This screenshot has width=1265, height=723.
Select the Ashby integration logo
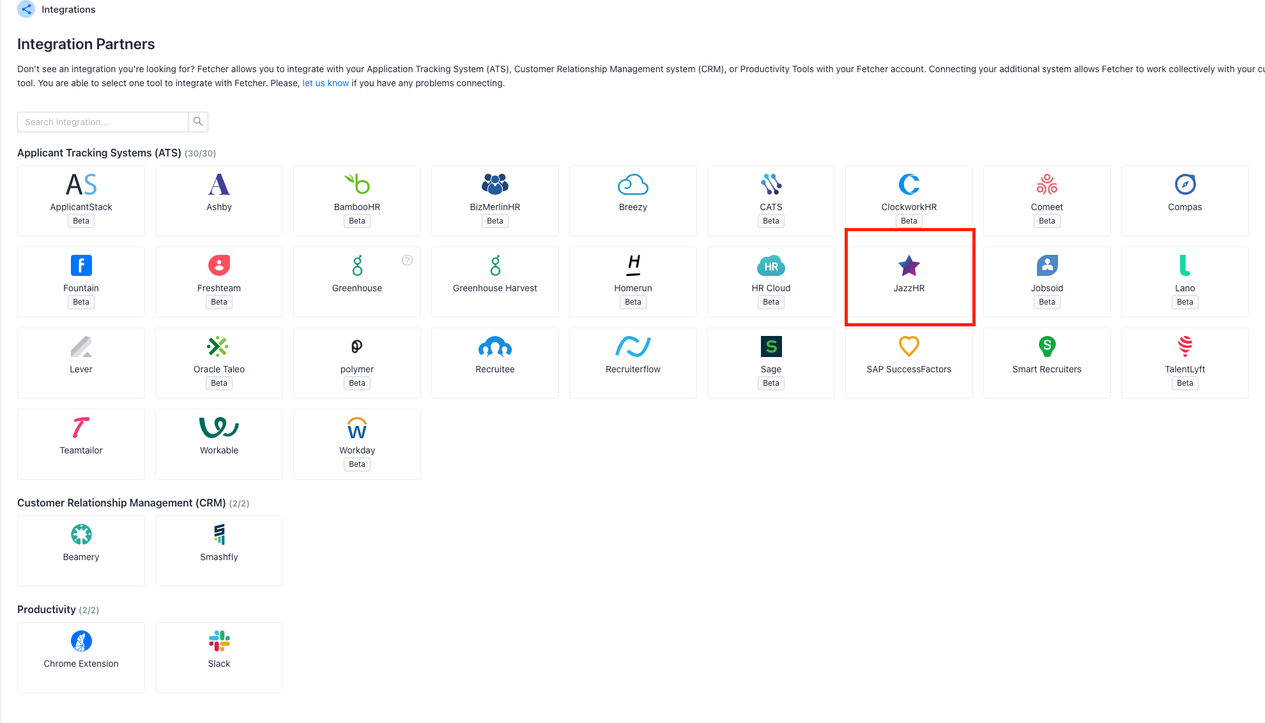(219, 185)
